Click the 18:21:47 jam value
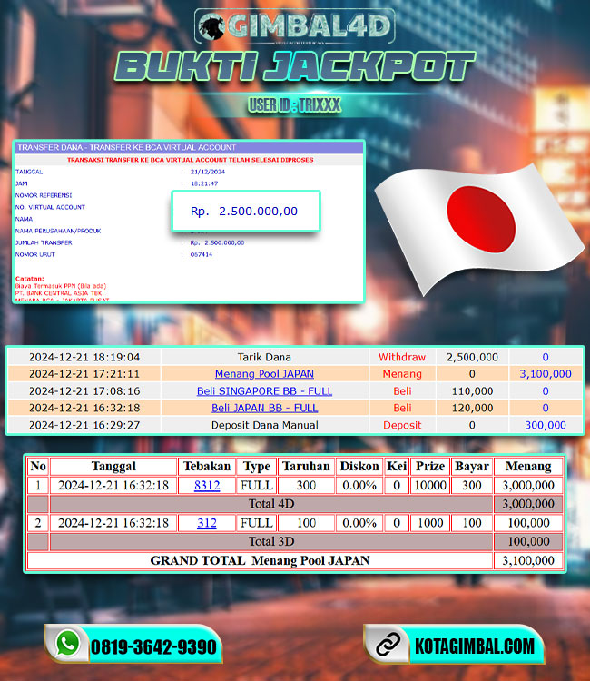The height and width of the screenshot is (681, 590). tap(204, 183)
